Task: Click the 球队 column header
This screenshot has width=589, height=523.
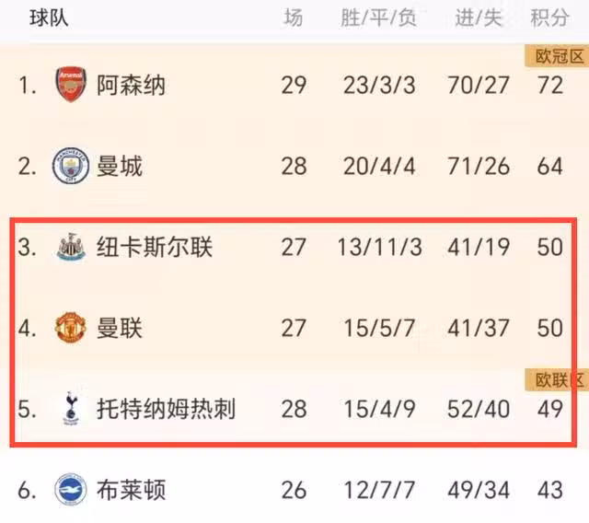Action: (48, 17)
